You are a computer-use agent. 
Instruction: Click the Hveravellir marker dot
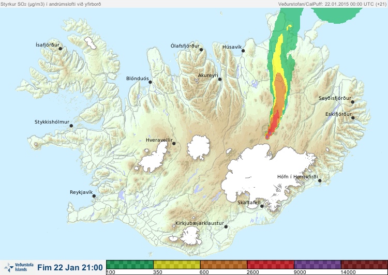[x=174, y=143]
